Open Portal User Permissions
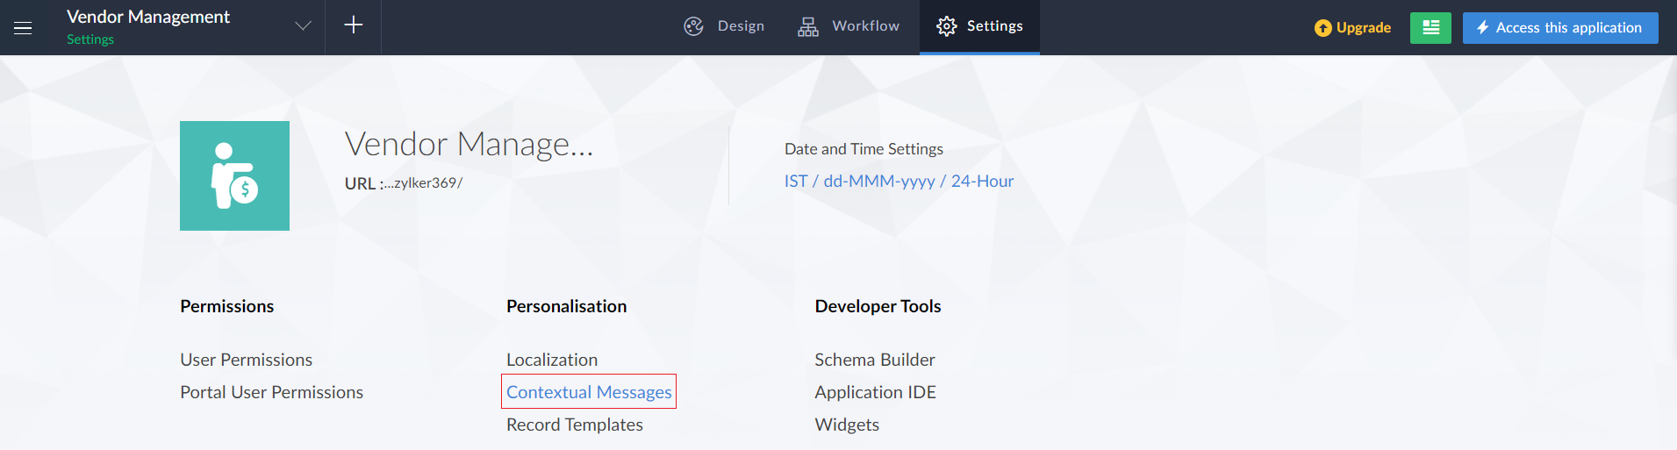This screenshot has height=450, width=1677. tap(271, 392)
